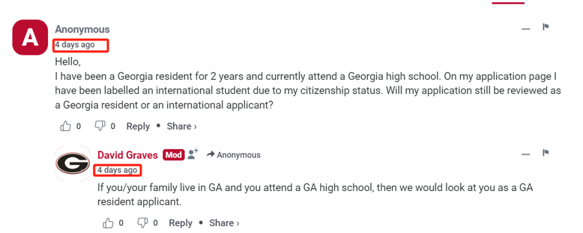Image resolution: width=583 pixels, height=233 pixels.
Task: Open timestamp of David Graves' reply
Action: coord(117,170)
